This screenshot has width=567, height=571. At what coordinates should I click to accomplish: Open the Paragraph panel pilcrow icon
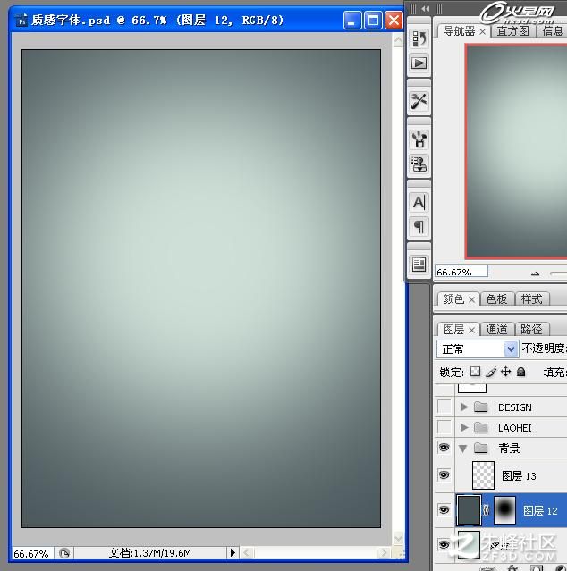click(419, 226)
